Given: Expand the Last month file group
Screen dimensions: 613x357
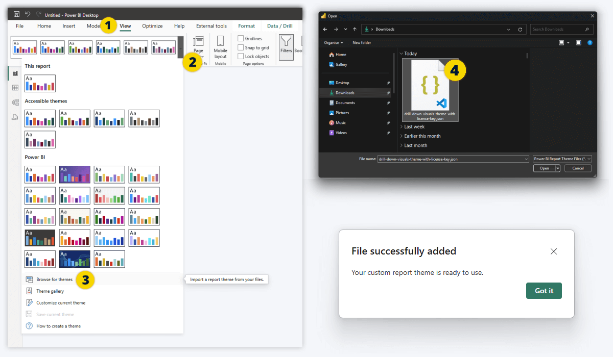Looking at the screenshot, I should pos(402,145).
